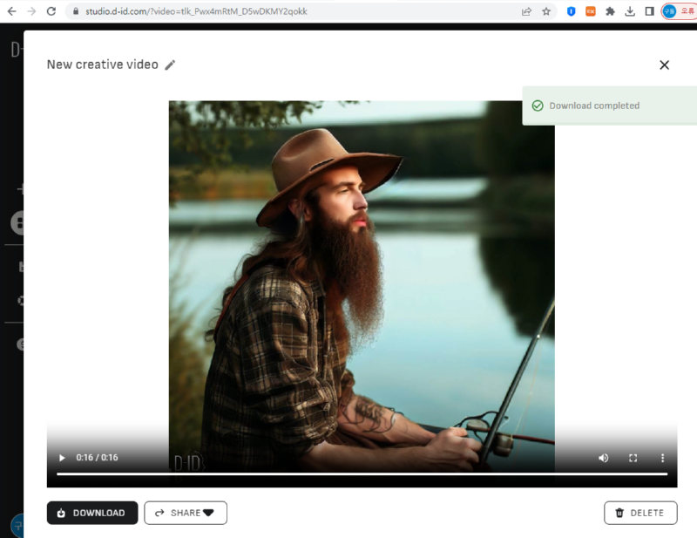Open the SHARE dropdown
This screenshot has width=697, height=538.
click(186, 513)
